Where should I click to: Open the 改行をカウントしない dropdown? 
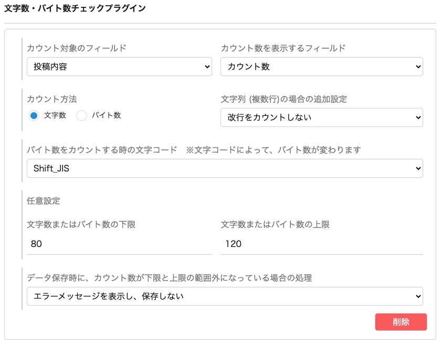point(322,117)
